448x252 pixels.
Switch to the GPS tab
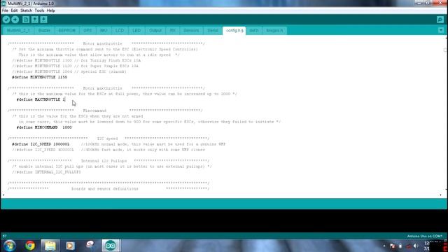[87, 31]
